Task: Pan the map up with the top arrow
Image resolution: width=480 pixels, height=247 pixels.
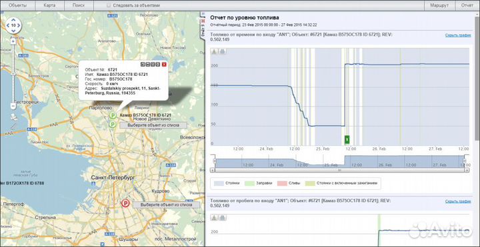Action: pos(13,20)
